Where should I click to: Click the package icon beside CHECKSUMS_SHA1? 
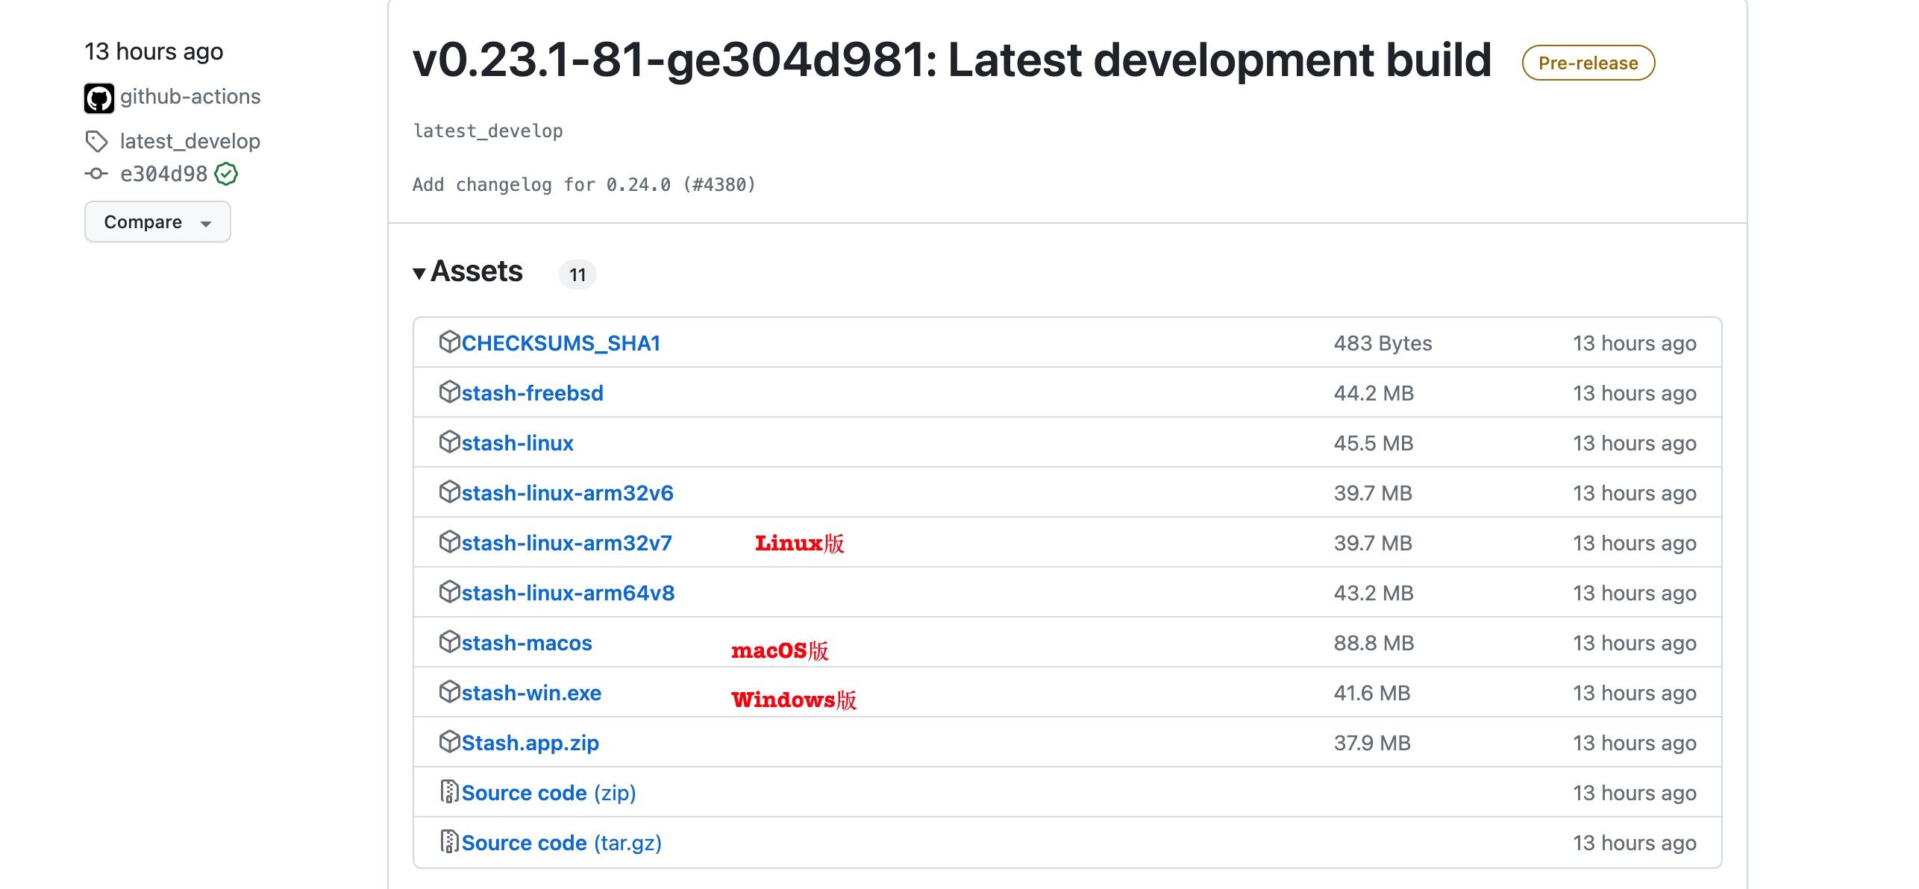tap(449, 342)
